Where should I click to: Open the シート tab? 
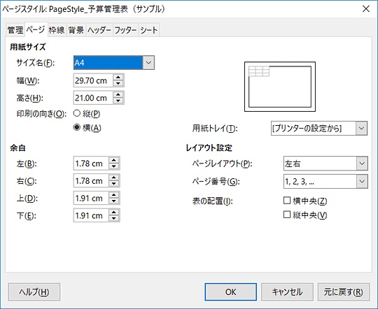coord(148,30)
